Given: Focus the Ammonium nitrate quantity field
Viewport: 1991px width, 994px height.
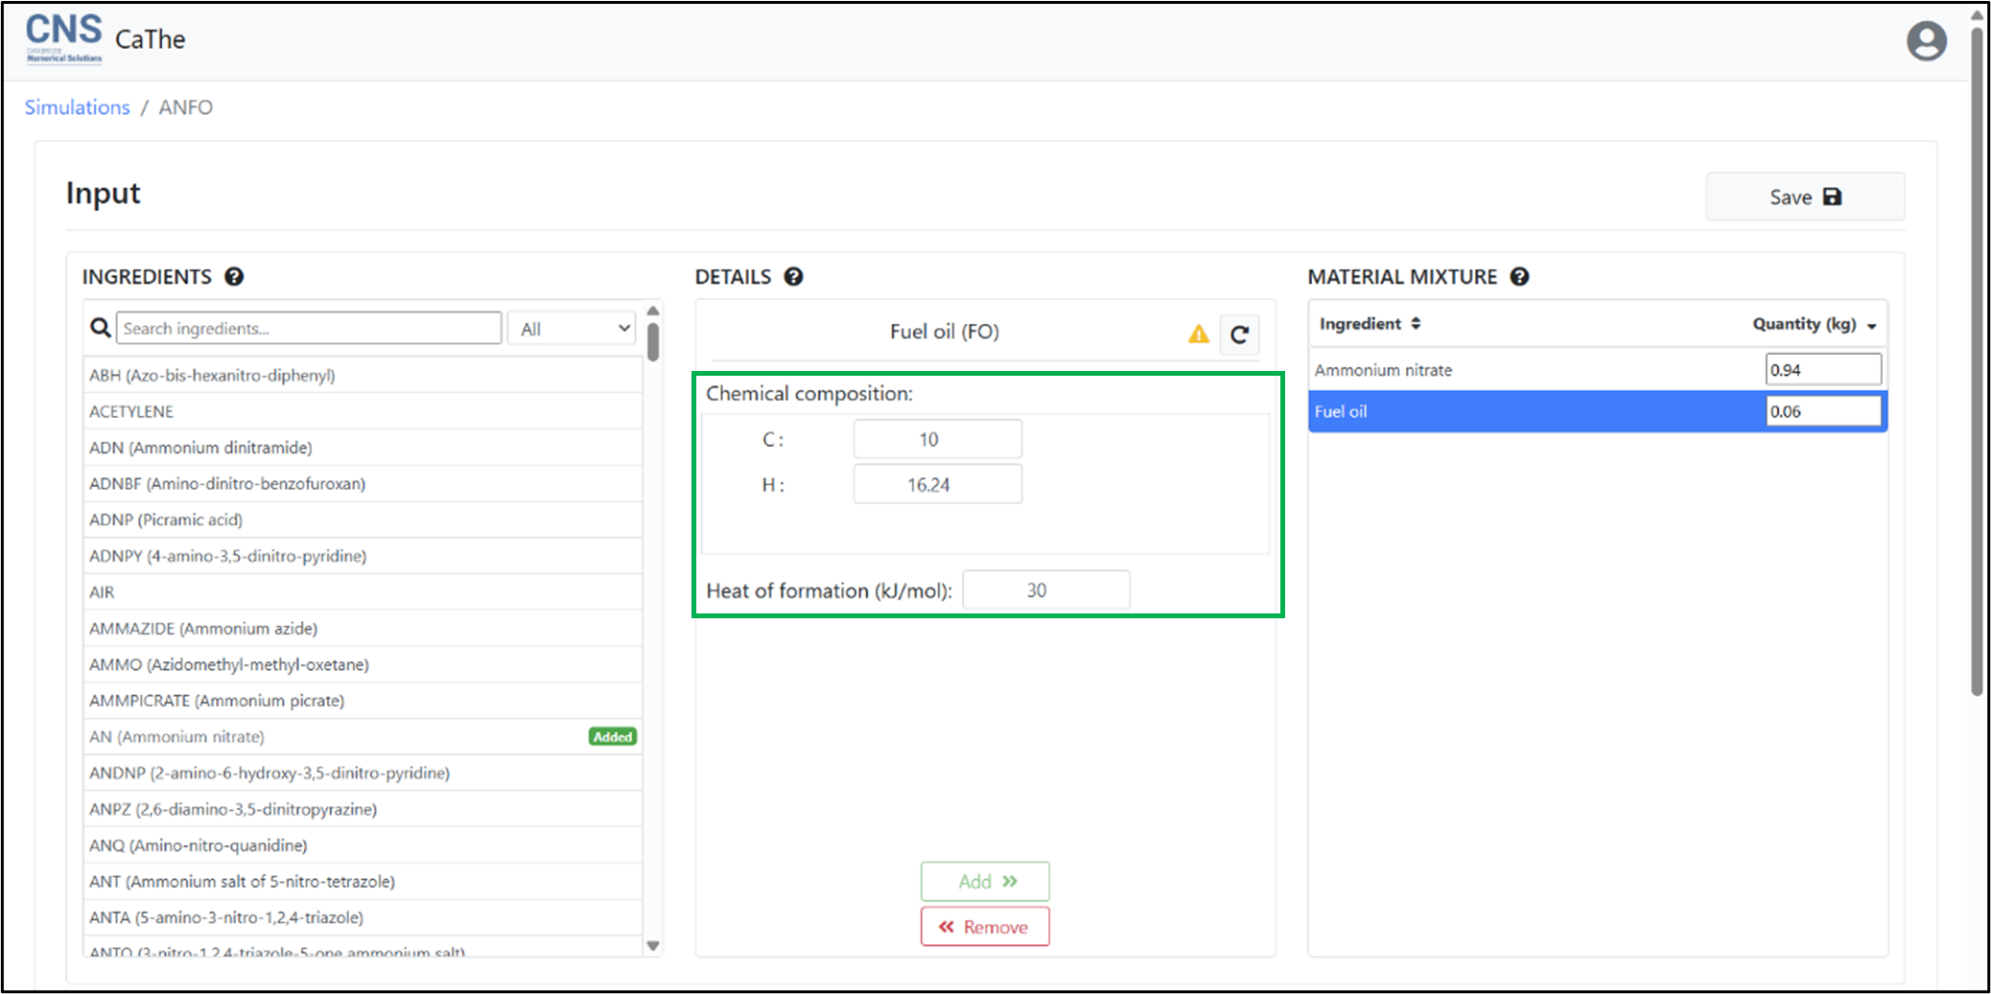Looking at the screenshot, I should pos(1822,370).
